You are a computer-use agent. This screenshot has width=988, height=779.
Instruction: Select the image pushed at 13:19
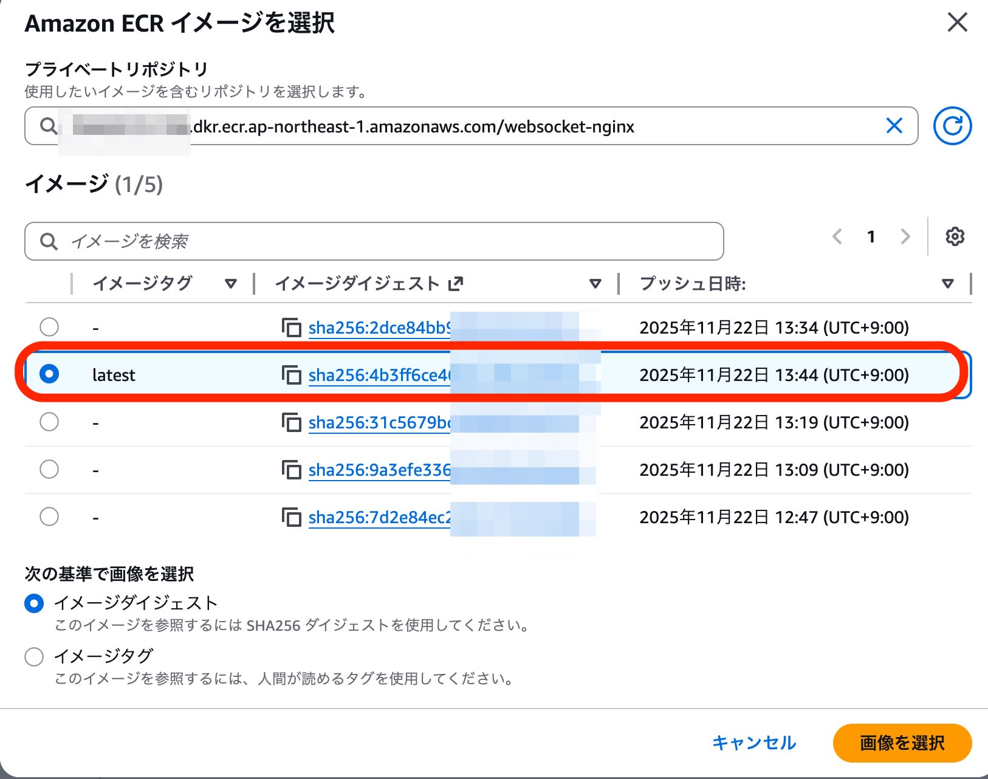49,422
